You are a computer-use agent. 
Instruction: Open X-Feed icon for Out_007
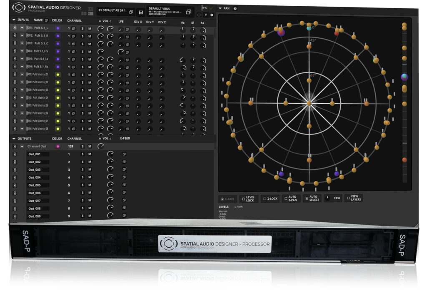124,200
